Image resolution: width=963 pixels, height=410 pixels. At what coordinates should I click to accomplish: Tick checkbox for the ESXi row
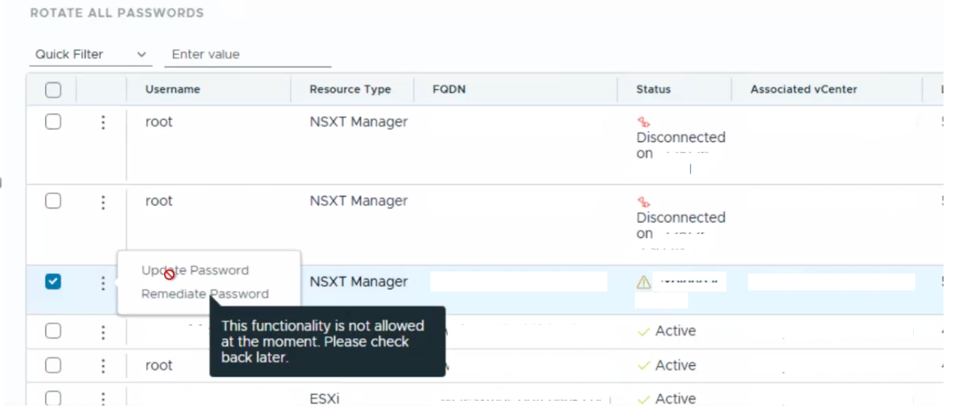(53, 398)
